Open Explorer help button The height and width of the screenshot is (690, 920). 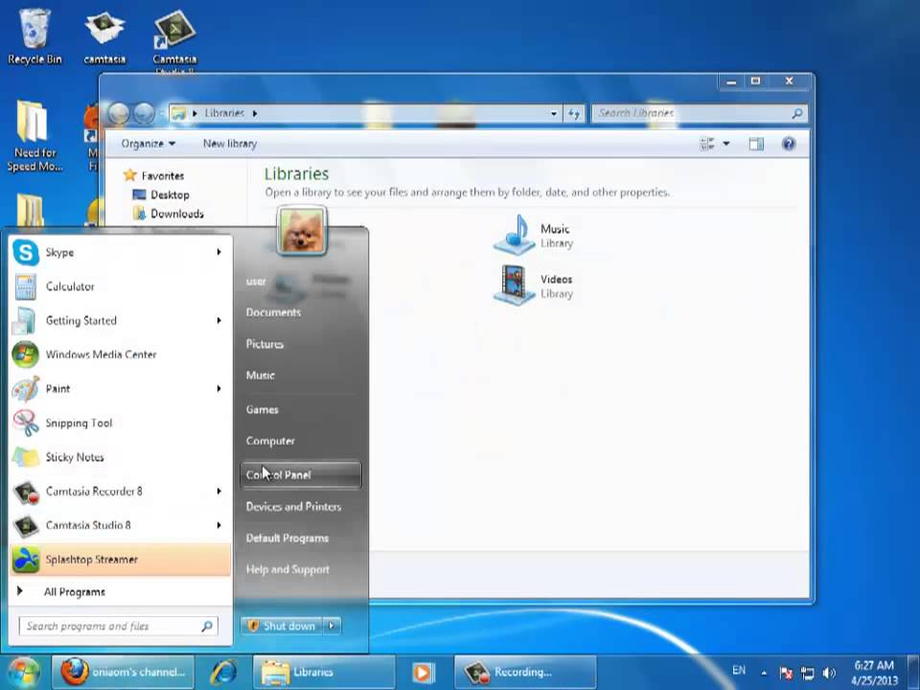pyautogui.click(x=789, y=144)
